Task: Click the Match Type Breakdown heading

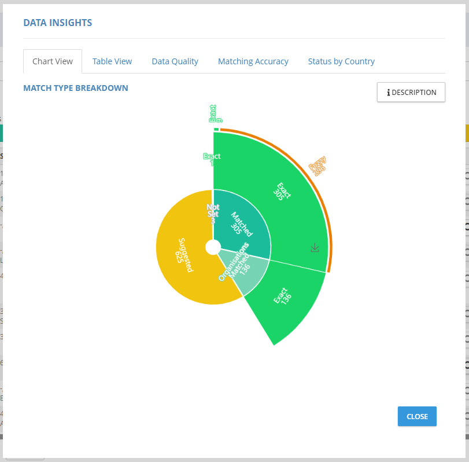Action: click(x=76, y=88)
